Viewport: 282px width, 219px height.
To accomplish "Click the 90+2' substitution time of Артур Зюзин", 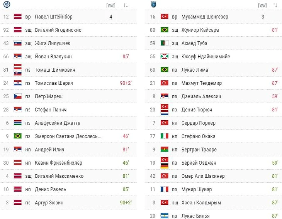I will [126, 202].
